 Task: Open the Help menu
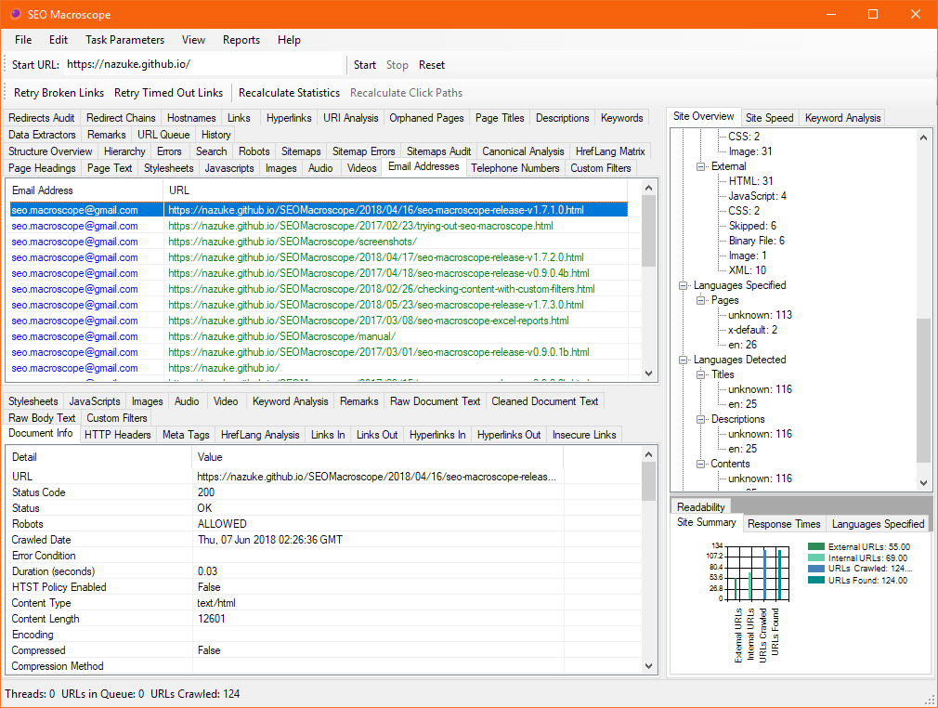pos(289,40)
